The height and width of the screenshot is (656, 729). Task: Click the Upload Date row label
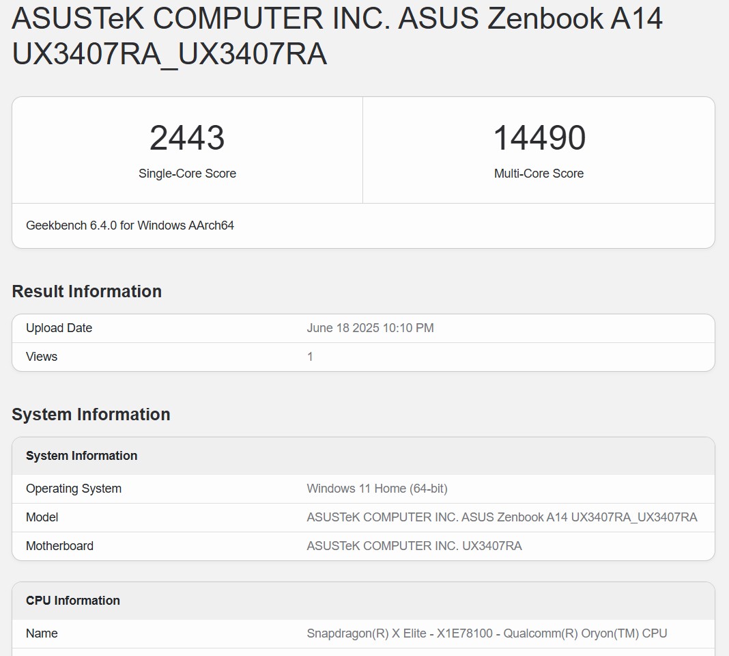[x=59, y=328]
